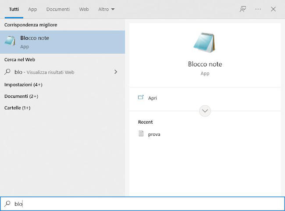The width and height of the screenshot is (285, 211).
Task: Click the prova document icon
Action: 141,134
